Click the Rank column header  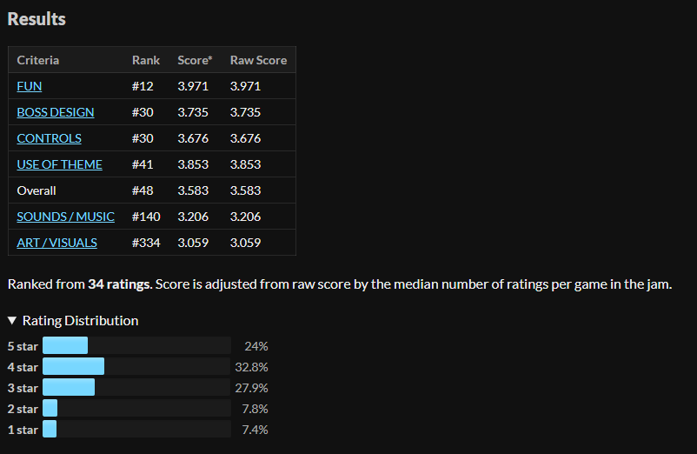[x=146, y=60]
